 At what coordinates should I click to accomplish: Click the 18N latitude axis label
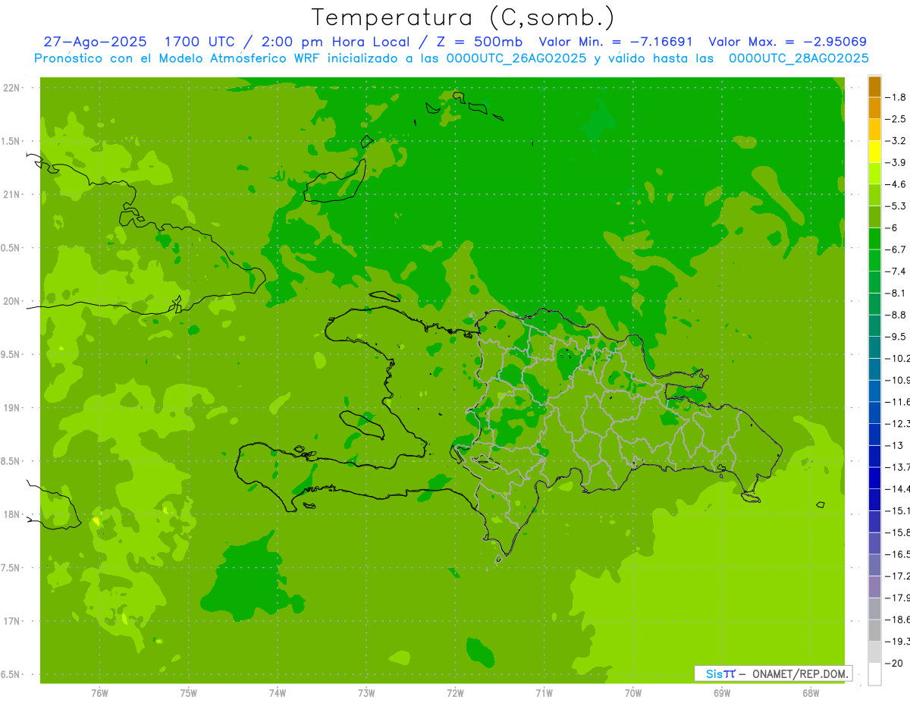[x=11, y=514]
